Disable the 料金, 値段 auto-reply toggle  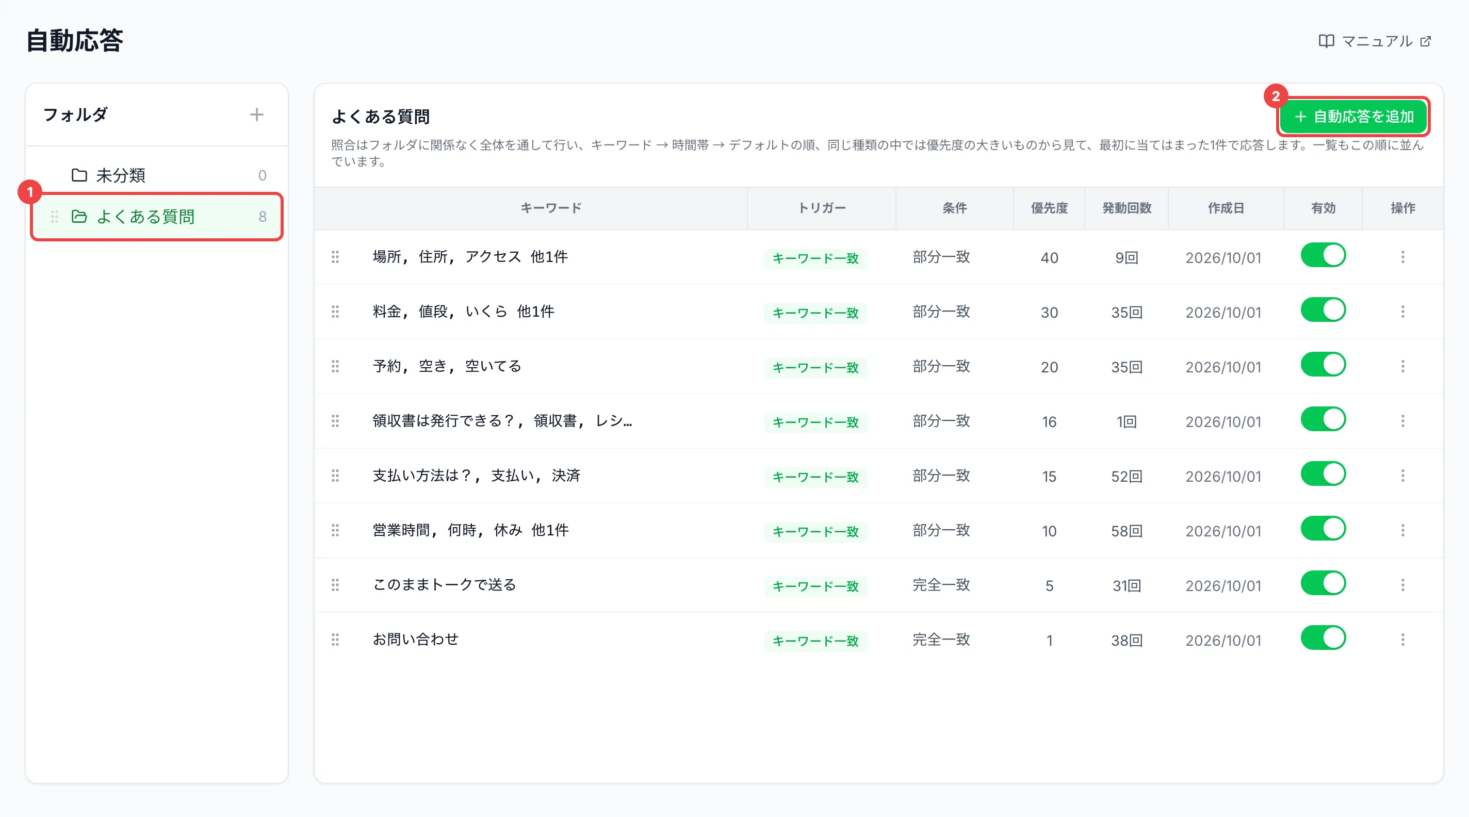(1323, 310)
